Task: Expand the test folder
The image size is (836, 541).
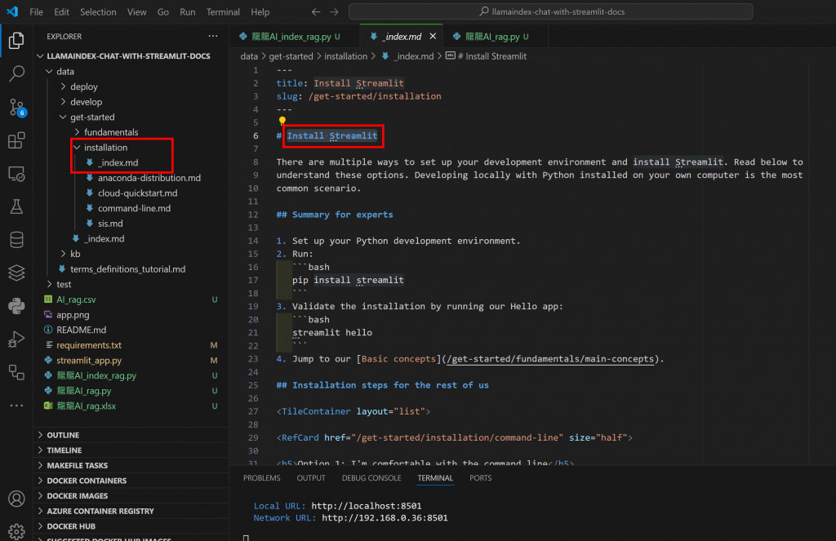Action: 131,284
